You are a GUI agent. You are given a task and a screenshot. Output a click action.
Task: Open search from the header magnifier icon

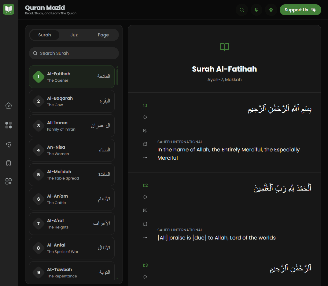coord(242,10)
